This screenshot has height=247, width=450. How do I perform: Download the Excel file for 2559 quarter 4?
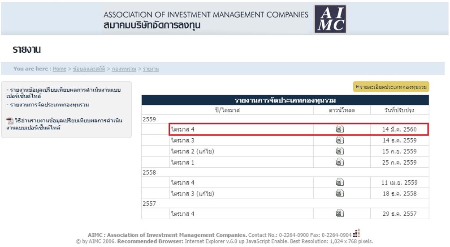click(340, 129)
